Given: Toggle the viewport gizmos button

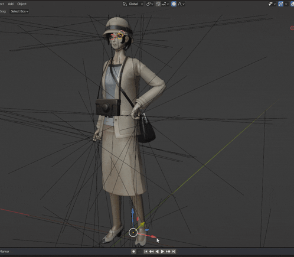Looking at the screenshot, I should tap(280, 4).
